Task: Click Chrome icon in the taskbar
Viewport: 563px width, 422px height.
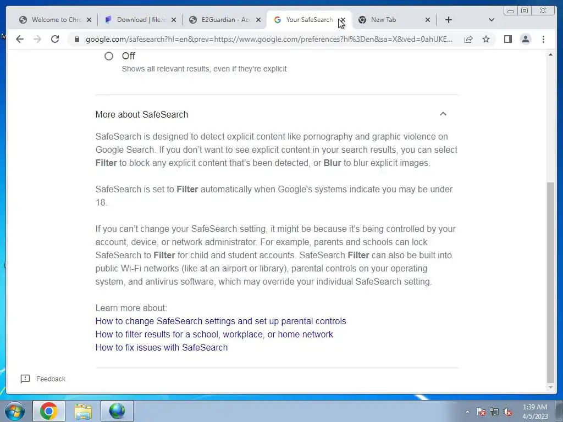Action: pos(49,411)
